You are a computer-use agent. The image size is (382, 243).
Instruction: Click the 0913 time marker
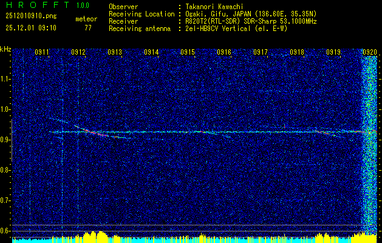point(115,52)
